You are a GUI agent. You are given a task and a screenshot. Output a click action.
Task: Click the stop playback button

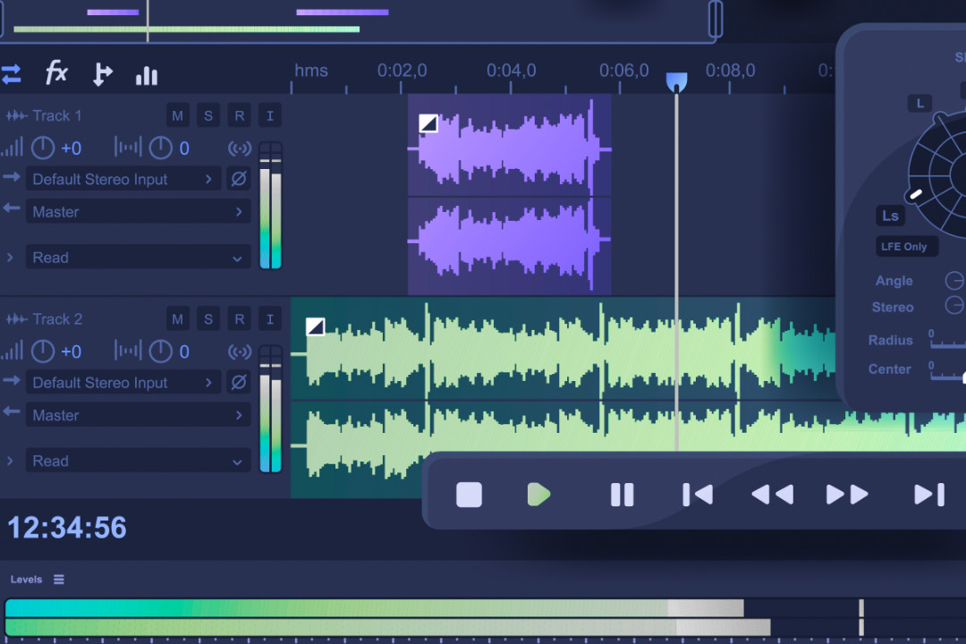(469, 495)
